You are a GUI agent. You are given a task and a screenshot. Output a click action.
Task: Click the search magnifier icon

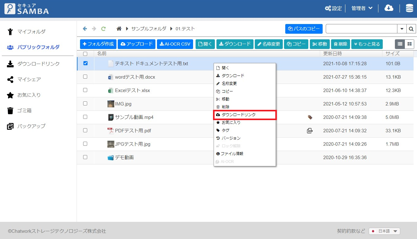[411, 29]
